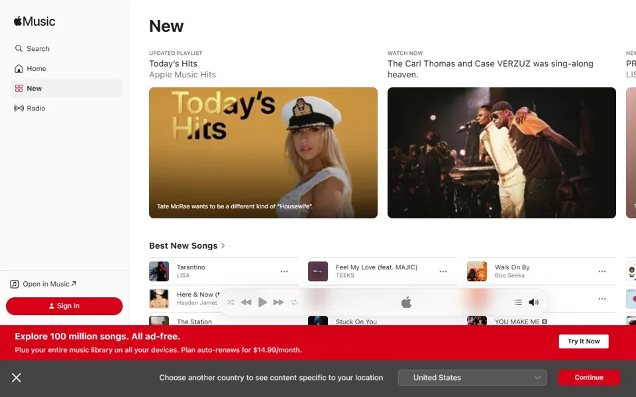Click Walk On By song title
Viewport: 636px width, 397px height.
(x=512, y=267)
